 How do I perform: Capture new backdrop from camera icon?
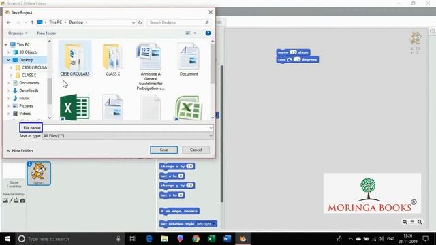coord(22,201)
